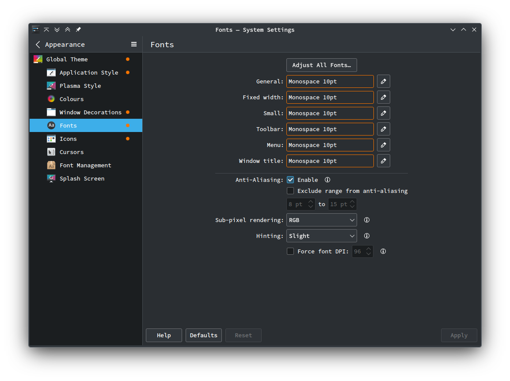This screenshot has height=381, width=510.
Task: Click the Help button
Action: coord(164,336)
